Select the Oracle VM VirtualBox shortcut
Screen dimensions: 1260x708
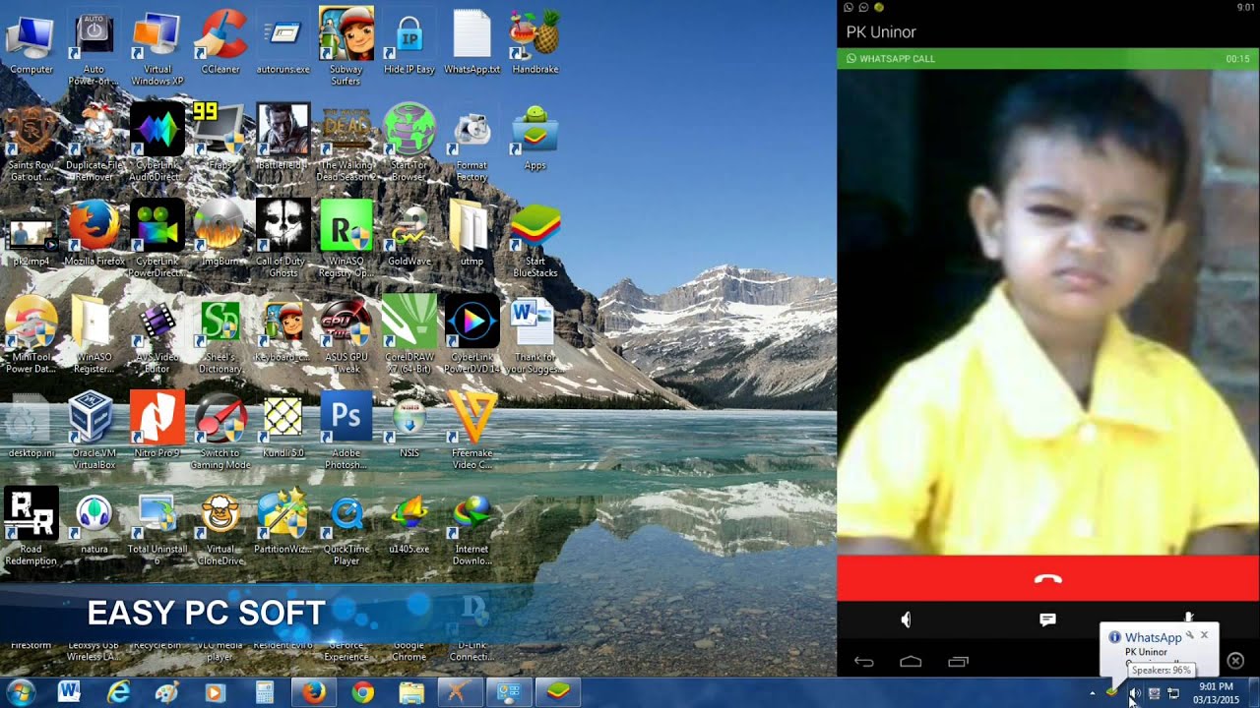coord(94,431)
